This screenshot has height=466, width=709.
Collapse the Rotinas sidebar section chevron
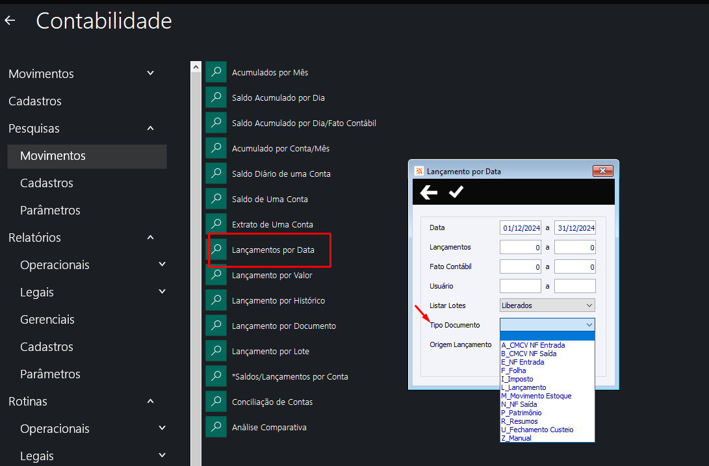coord(151,401)
